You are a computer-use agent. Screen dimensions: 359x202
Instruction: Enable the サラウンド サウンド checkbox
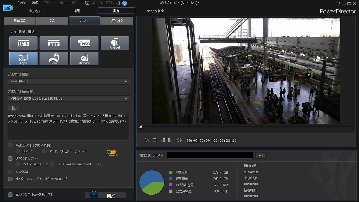coord(10,158)
